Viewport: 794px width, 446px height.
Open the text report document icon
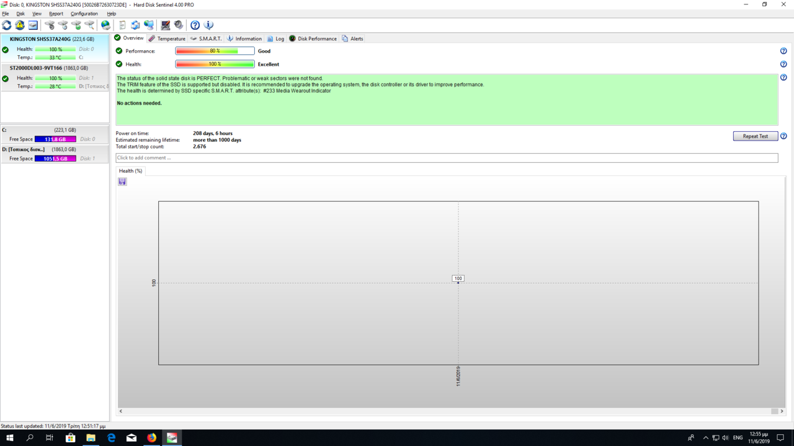coord(122,25)
